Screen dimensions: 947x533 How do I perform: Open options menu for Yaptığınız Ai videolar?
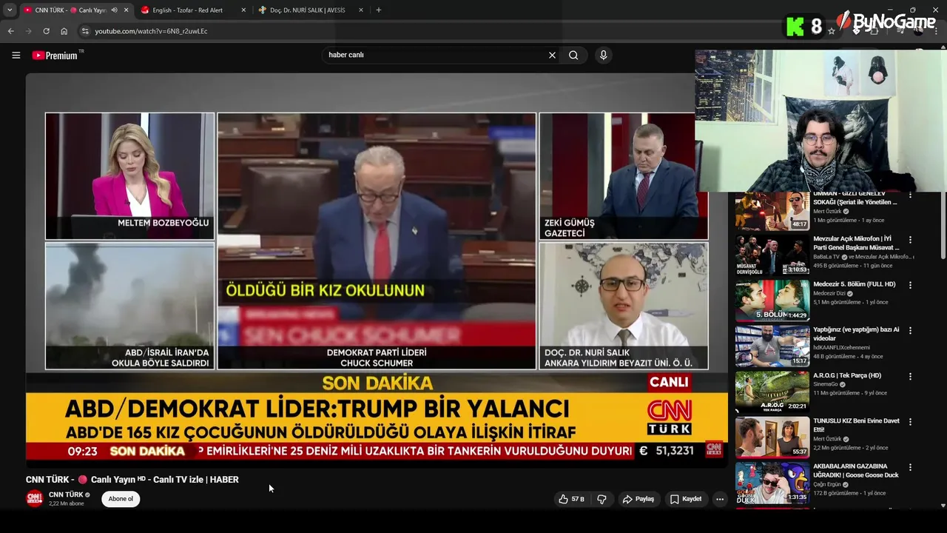pos(910,331)
